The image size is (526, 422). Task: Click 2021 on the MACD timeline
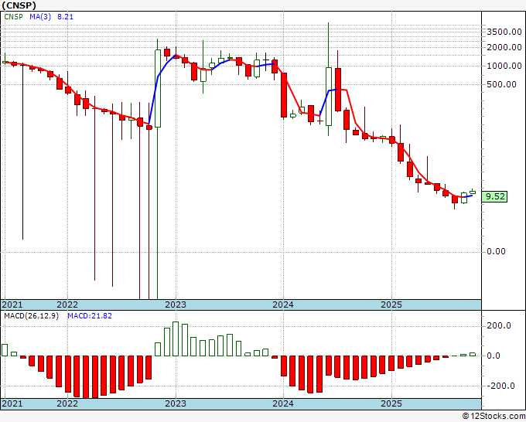click(x=12, y=403)
